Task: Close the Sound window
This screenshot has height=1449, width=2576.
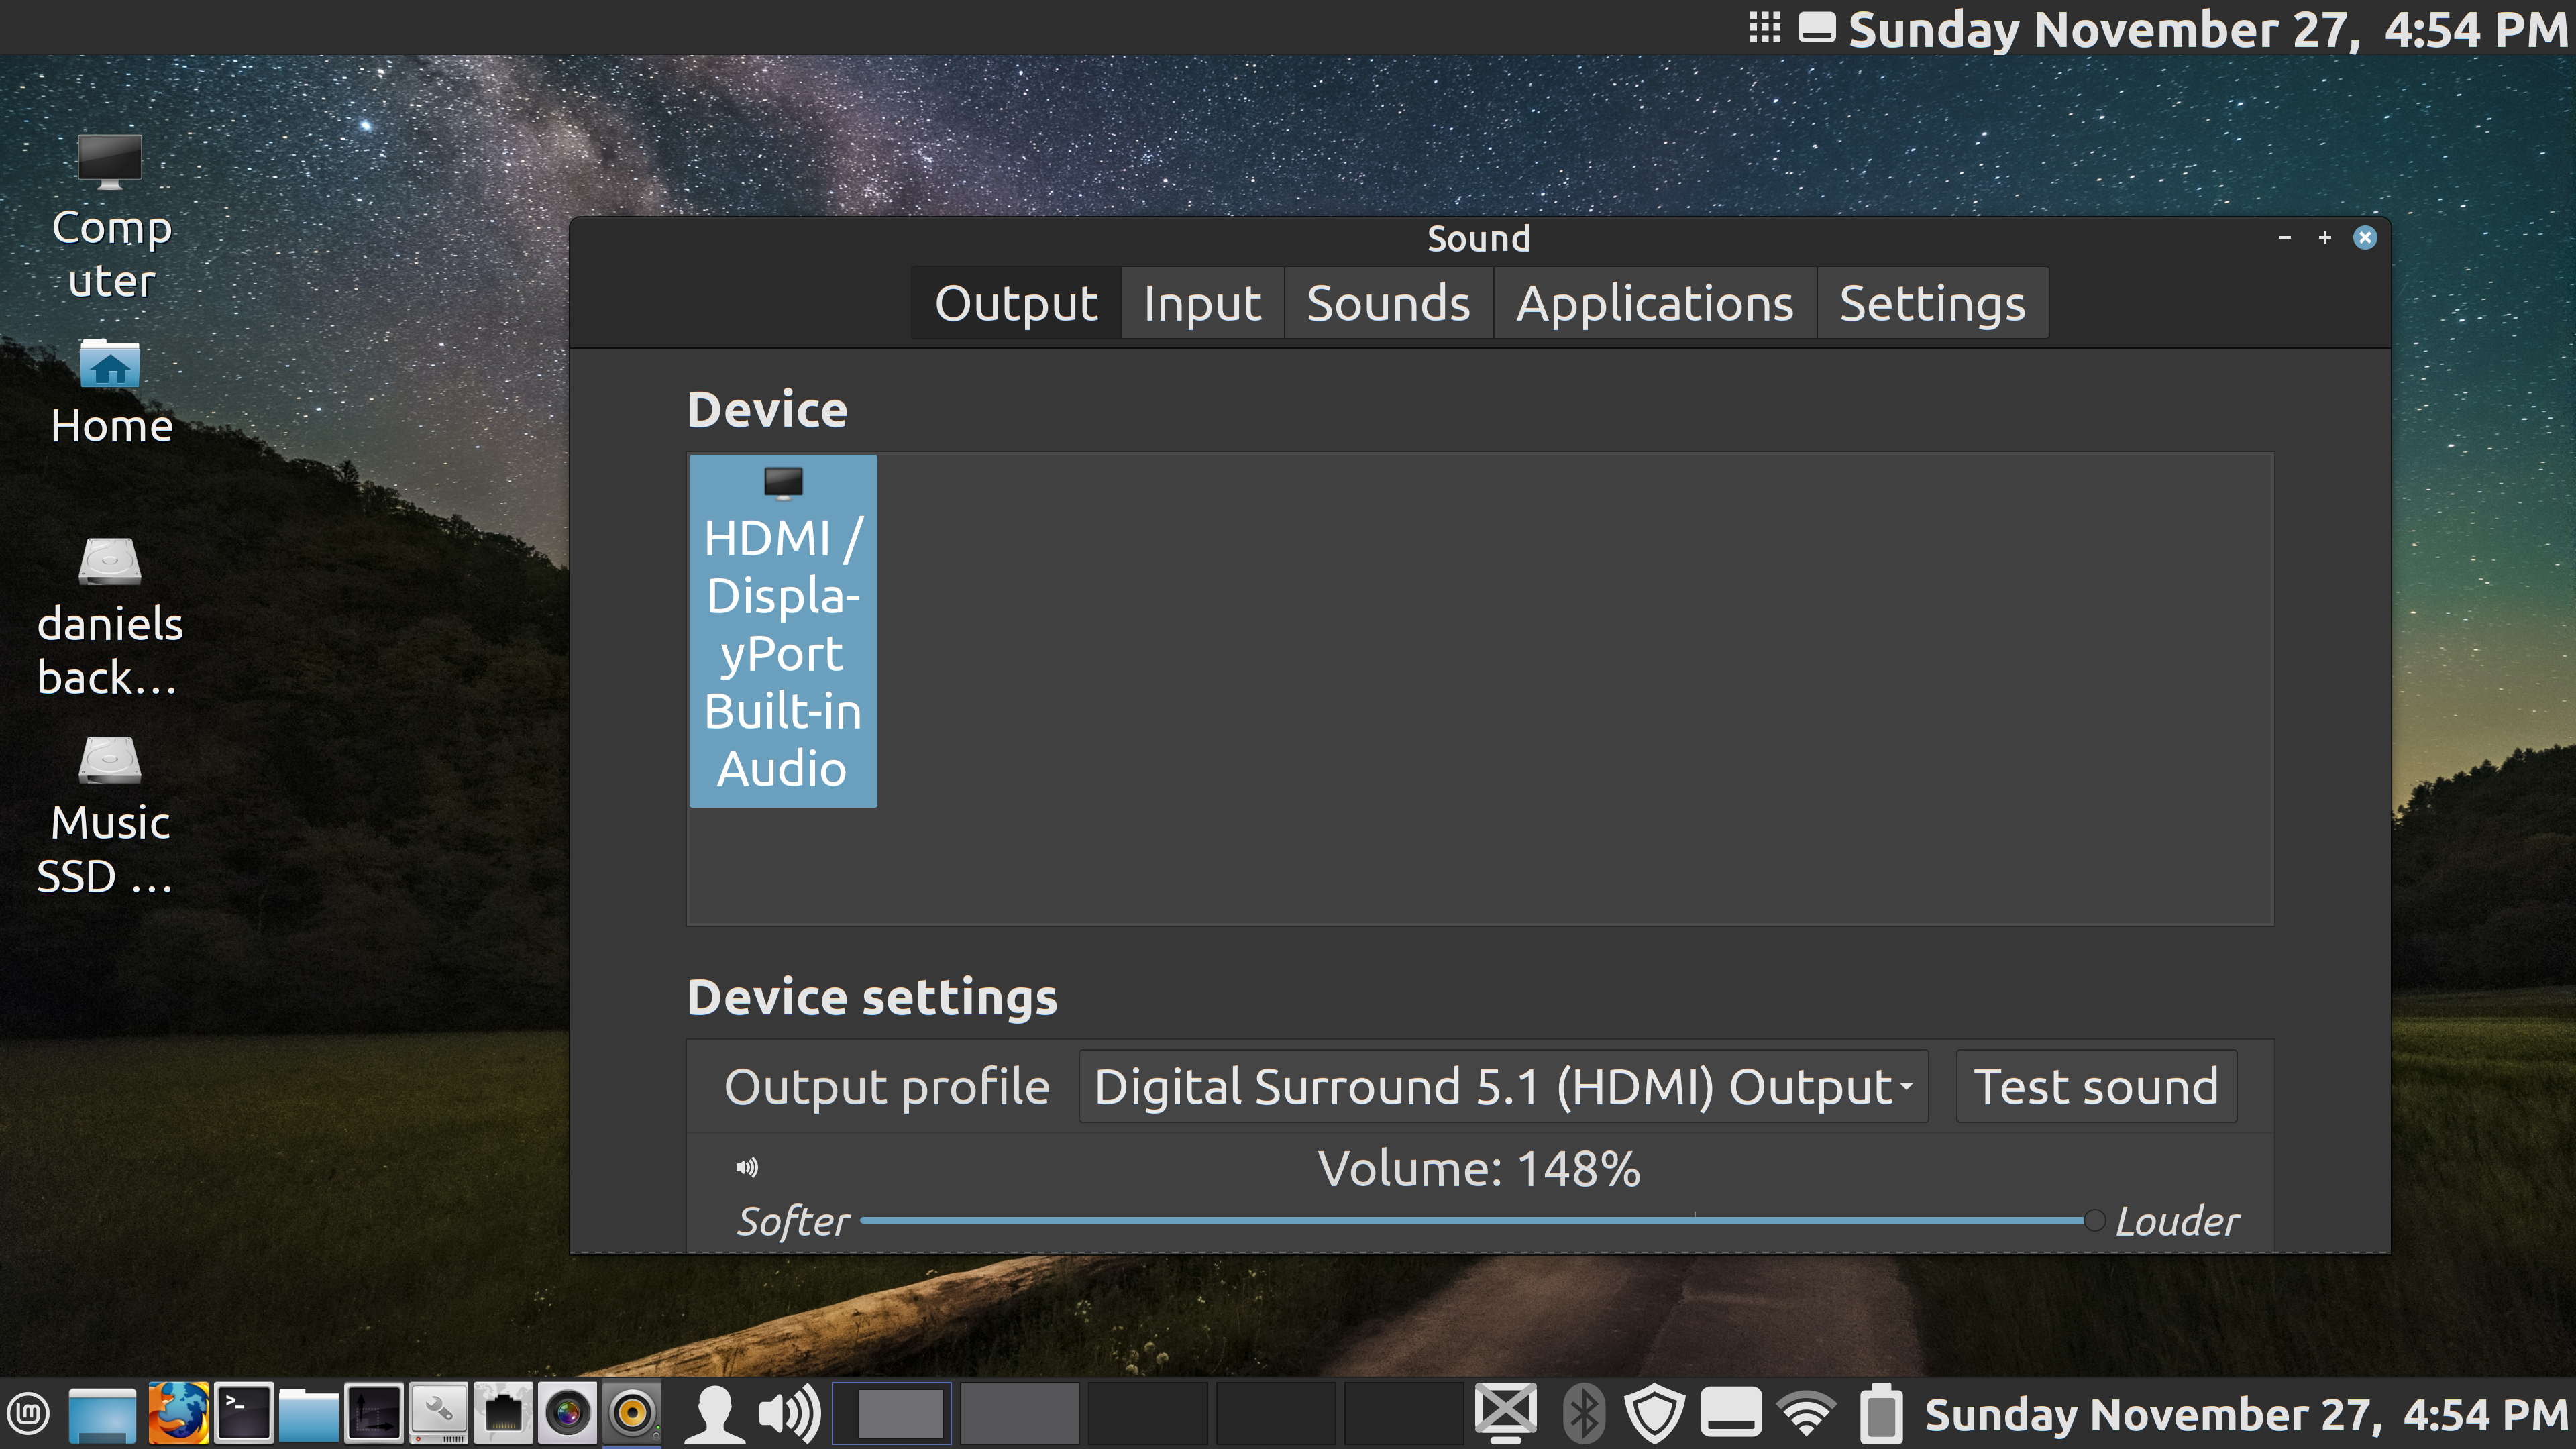Action: click(2364, 238)
